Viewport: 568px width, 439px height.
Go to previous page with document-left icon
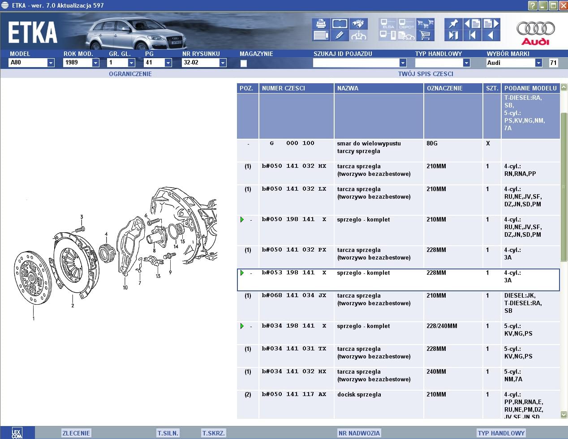pos(472,24)
